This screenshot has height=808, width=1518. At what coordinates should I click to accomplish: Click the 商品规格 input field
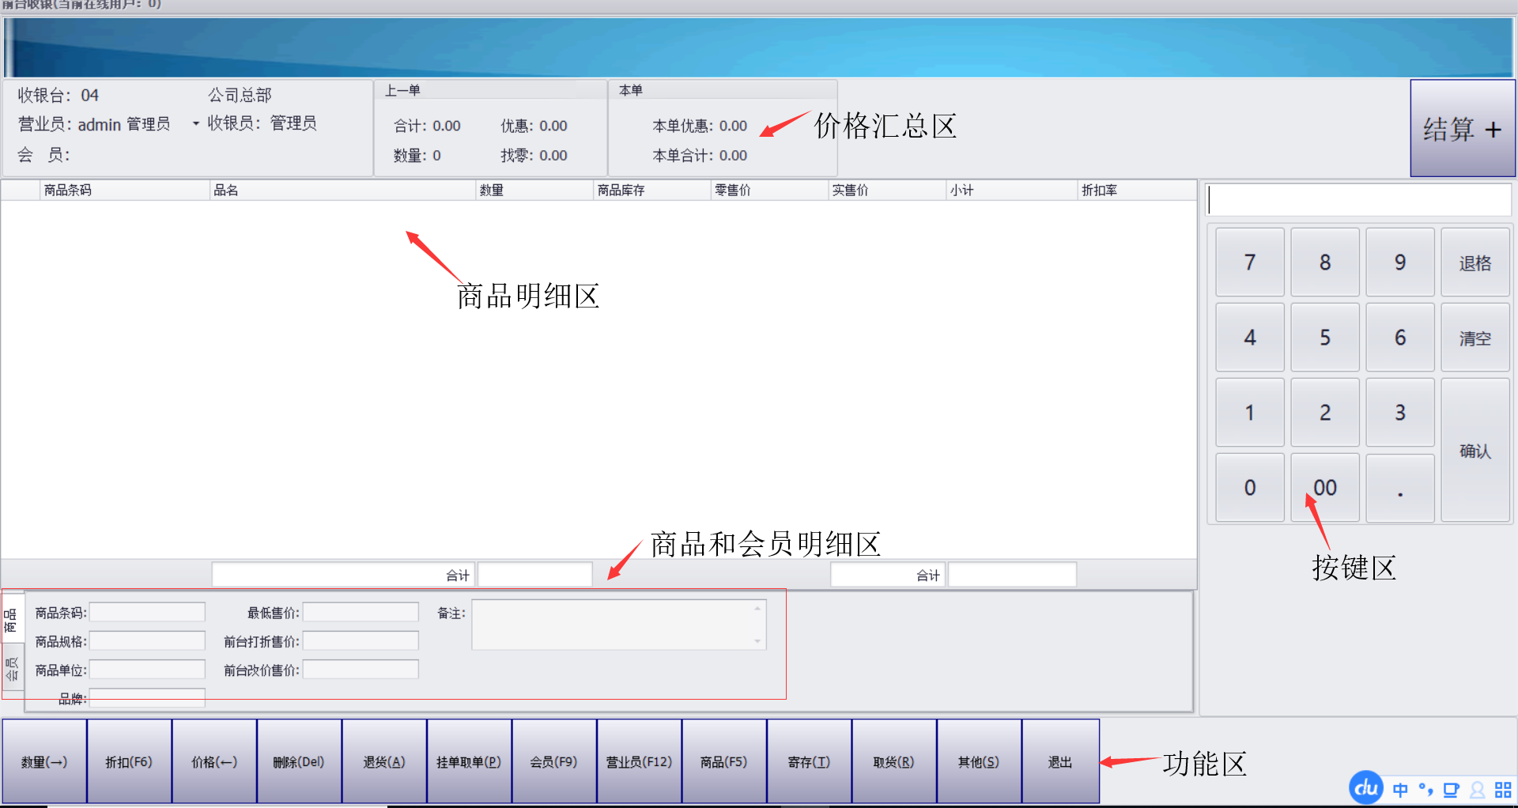click(148, 640)
